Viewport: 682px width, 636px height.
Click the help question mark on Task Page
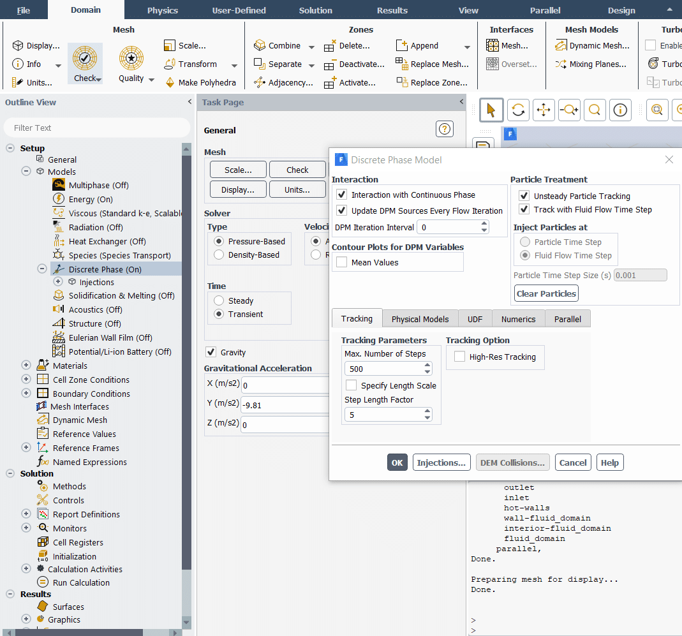coord(444,129)
